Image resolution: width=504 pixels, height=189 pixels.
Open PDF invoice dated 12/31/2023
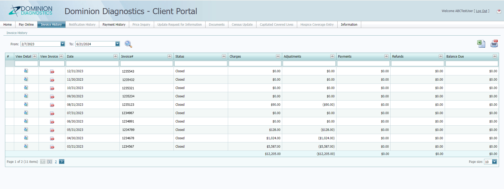[52, 71]
